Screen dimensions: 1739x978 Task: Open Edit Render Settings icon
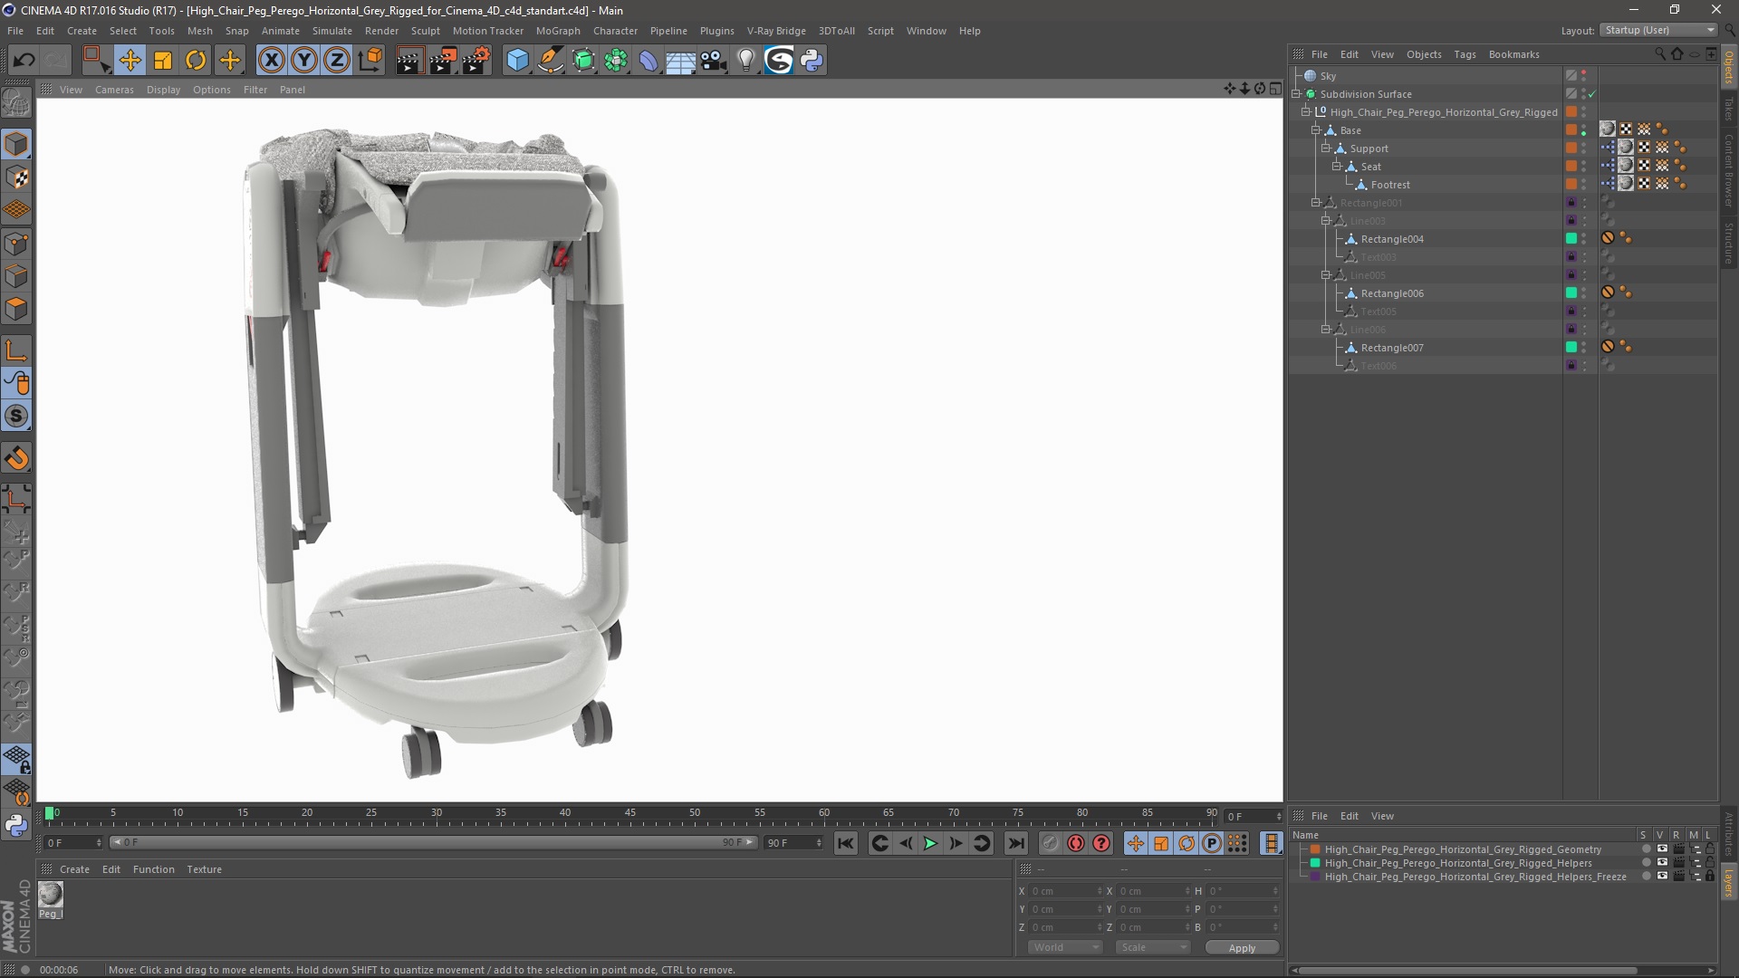[x=476, y=61]
